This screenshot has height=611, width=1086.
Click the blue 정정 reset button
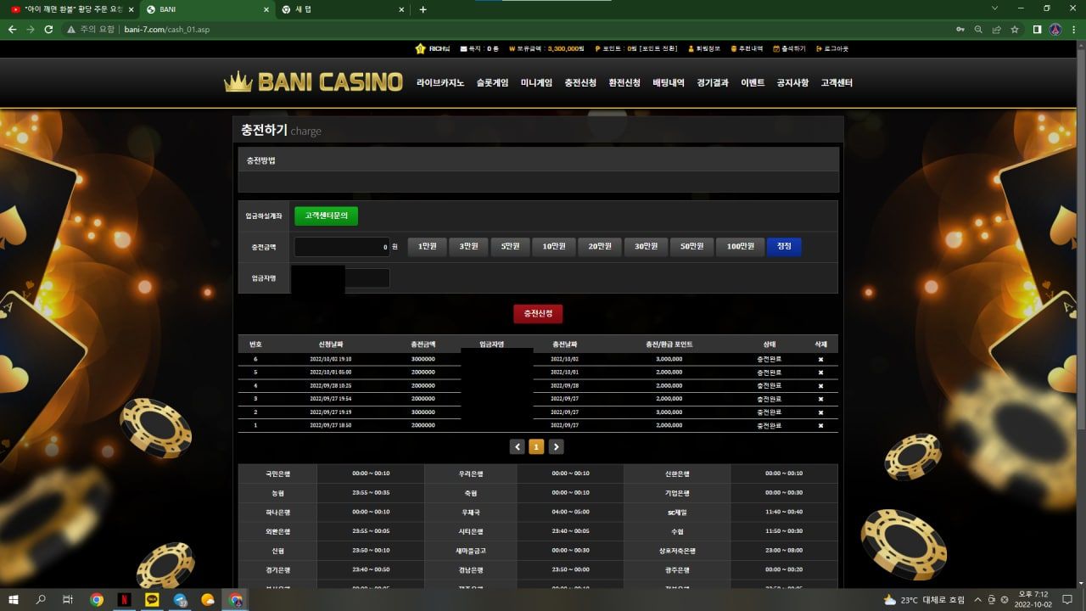tap(784, 247)
